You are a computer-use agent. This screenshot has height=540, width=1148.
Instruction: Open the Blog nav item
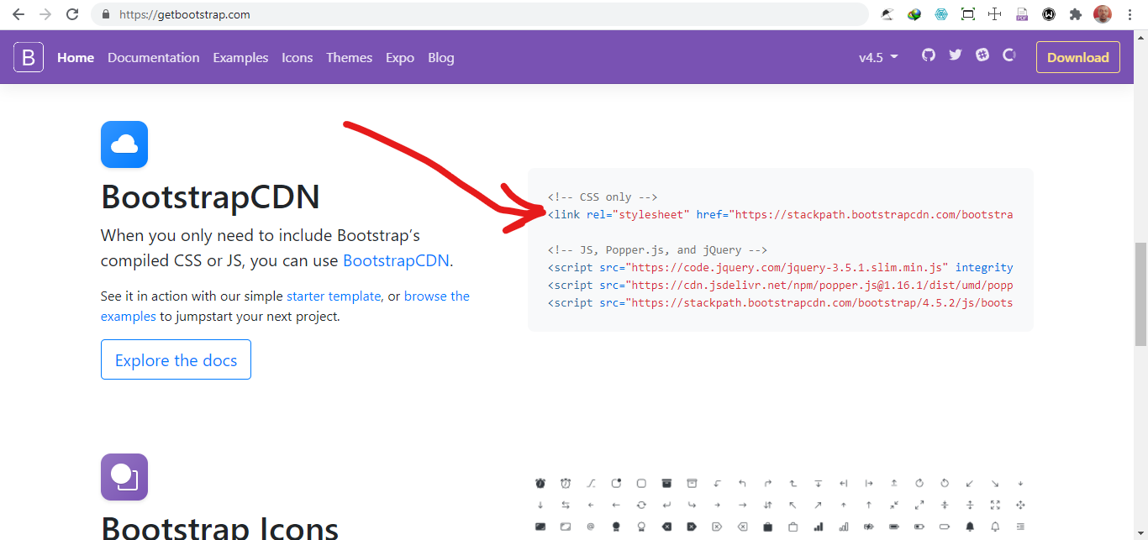click(x=441, y=57)
